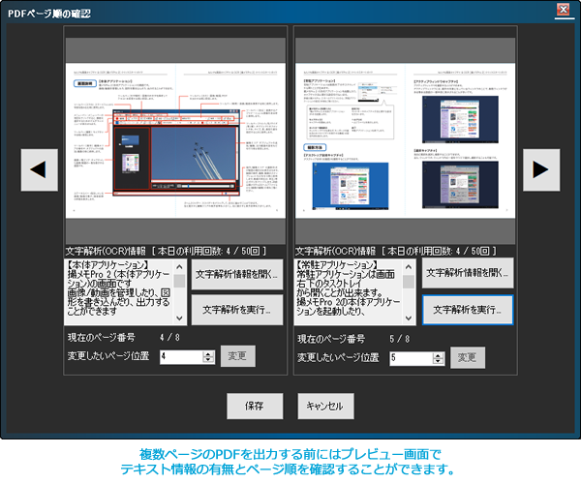Run 文字解析を実行 for page 4
Image resolution: width=581 pixels, height=484 pixels.
(x=237, y=310)
